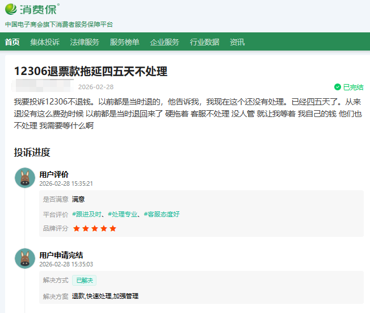Click the first brand rating star
This screenshot has height=313, width=370.
pyautogui.click(x=77, y=228)
